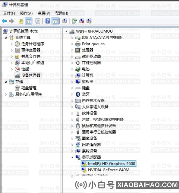Click the Properties toolbar icon
The height and width of the screenshot is (193, 179).
[38, 21]
